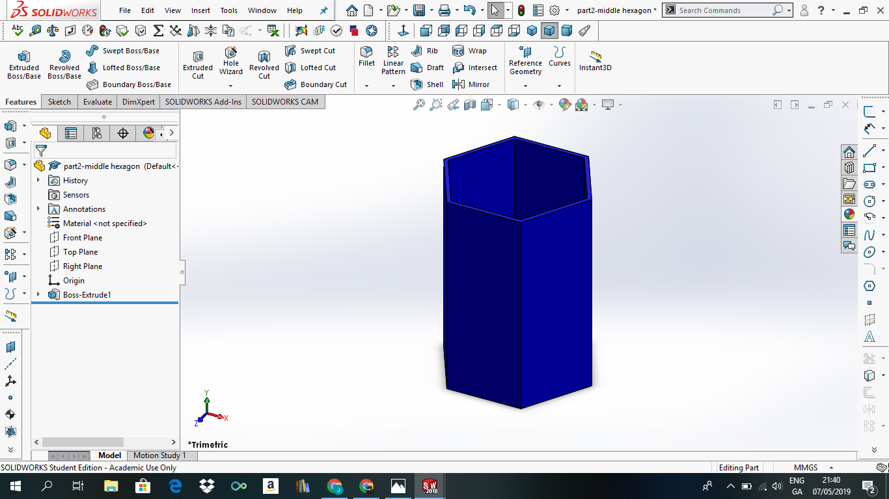This screenshot has width=889, height=499.
Task: Open the Linear Pattern dropdown arrow
Action: tap(393, 86)
